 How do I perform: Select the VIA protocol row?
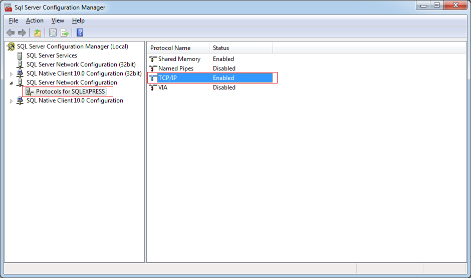coord(210,87)
